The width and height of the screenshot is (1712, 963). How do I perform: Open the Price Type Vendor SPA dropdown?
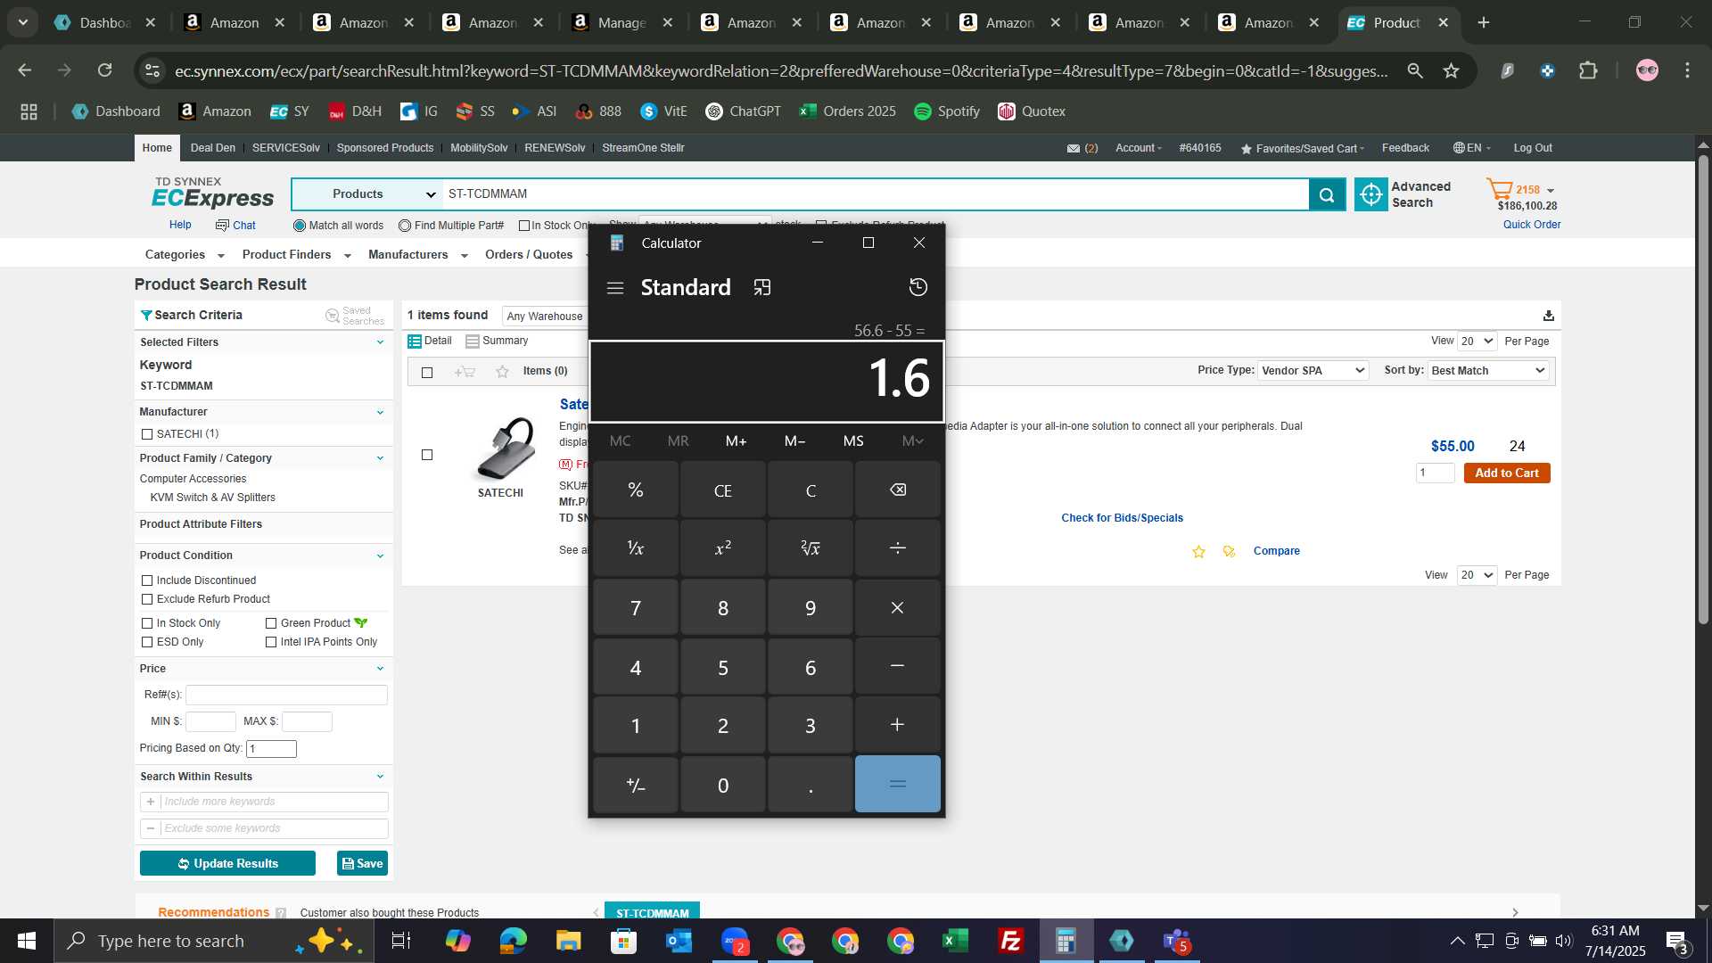coord(1313,371)
